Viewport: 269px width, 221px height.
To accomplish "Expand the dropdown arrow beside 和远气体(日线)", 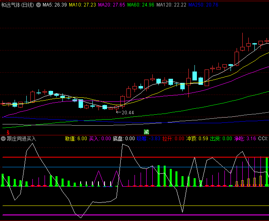I will pyautogui.click(x=38, y=5).
